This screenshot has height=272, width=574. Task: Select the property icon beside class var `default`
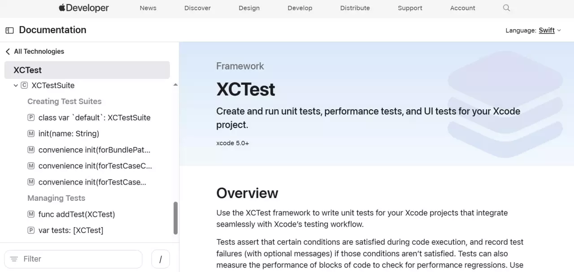click(30, 117)
